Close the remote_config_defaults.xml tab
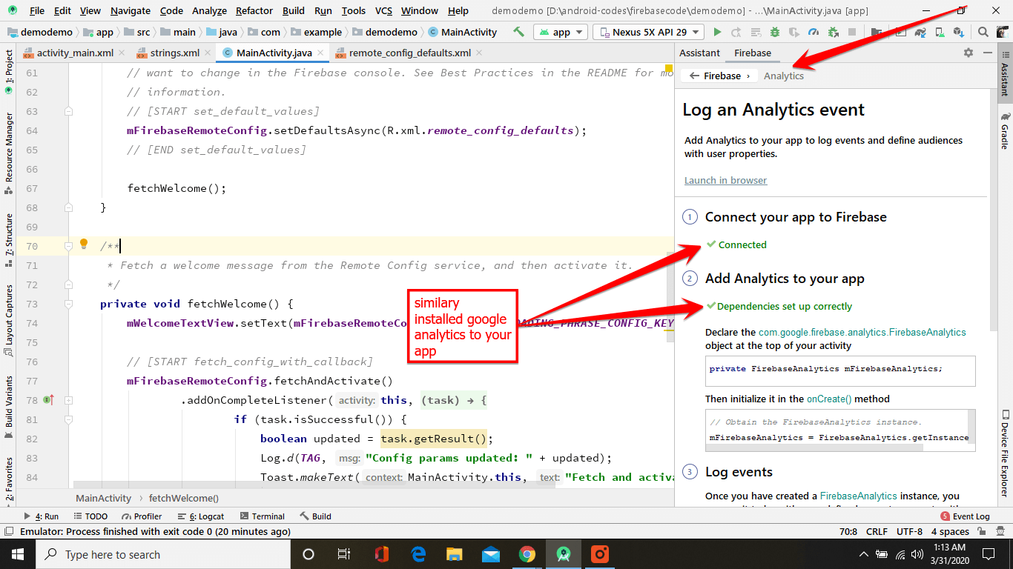The image size is (1013, 569). coord(479,53)
